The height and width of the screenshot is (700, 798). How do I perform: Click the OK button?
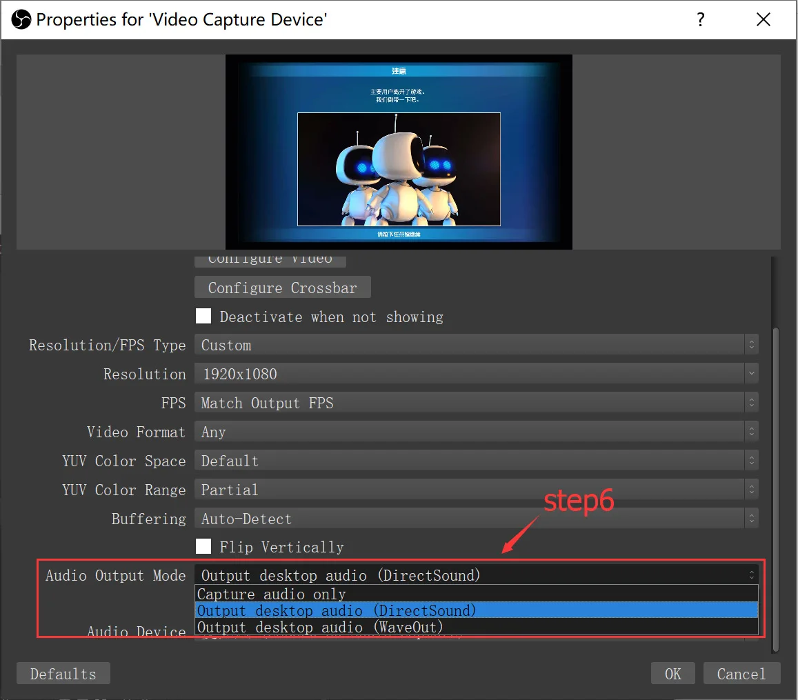pos(672,674)
